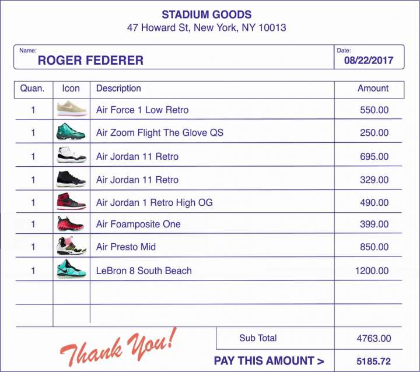Click the Amount column header
Image resolution: width=420 pixels, height=372 pixels.
(x=373, y=89)
